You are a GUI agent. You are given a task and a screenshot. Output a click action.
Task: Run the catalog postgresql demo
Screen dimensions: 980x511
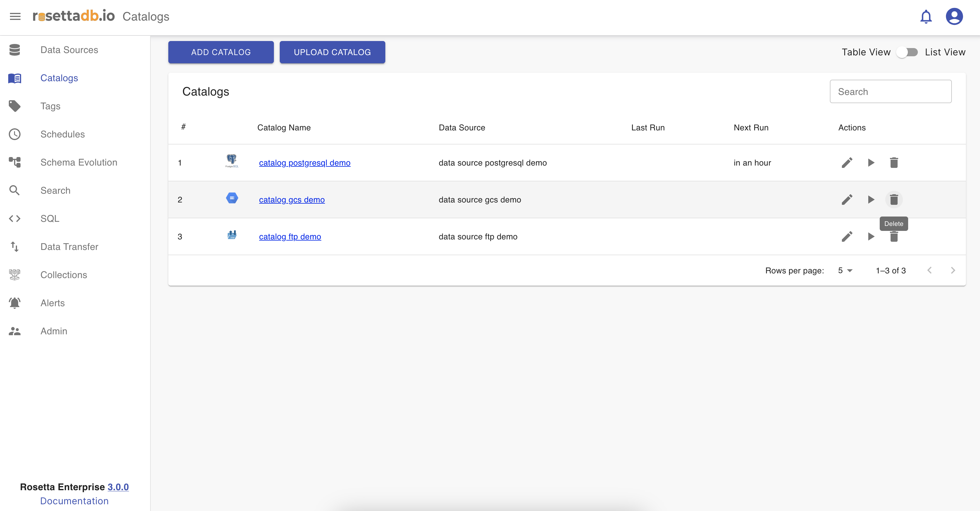(x=871, y=163)
